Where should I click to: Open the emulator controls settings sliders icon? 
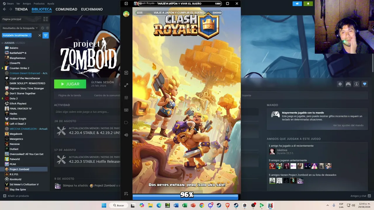(126, 98)
